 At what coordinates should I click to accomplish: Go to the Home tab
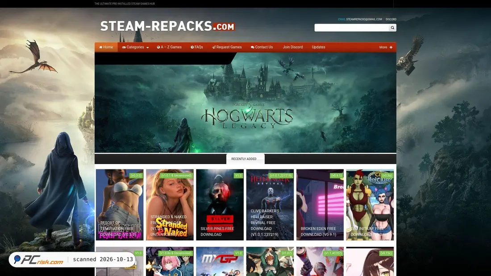point(106,47)
